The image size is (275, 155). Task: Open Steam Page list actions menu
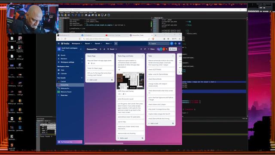pyautogui.click(x=112, y=56)
